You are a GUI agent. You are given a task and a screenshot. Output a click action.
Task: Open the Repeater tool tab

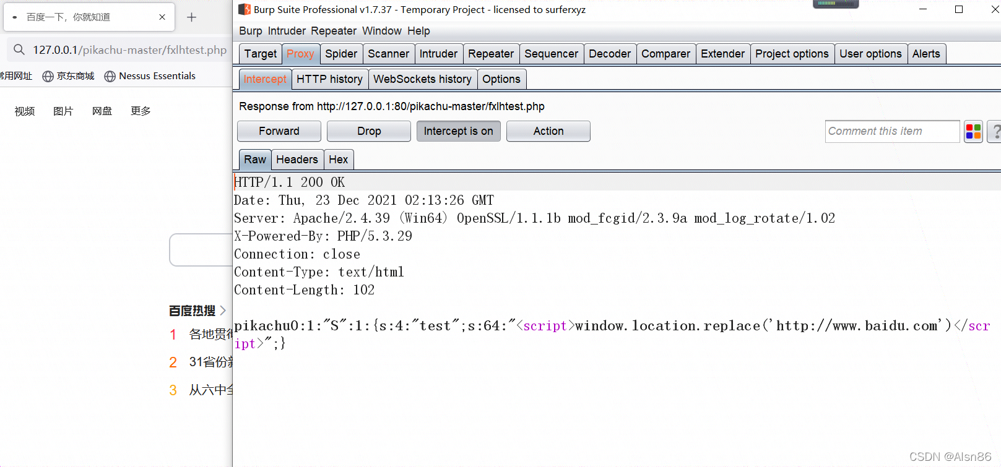point(491,54)
